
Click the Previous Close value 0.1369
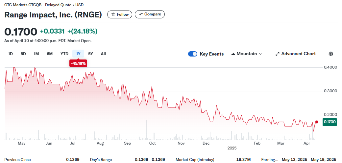[73, 160]
